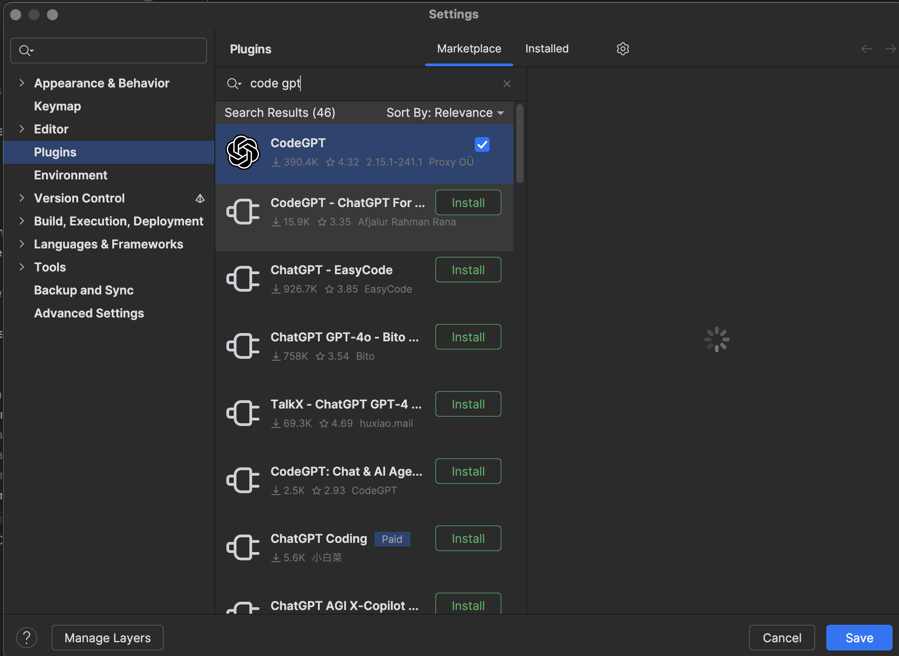Image resolution: width=899 pixels, height=656 pixels.
Task: Click the settings search magnifier icon
Action: coord(26,50)
